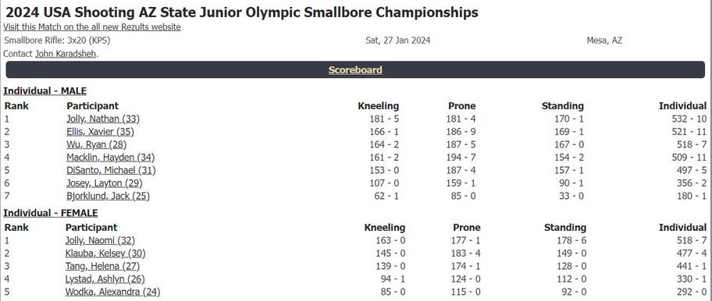This screenshot has height=301, width=712.
Task: Select Josey, Layton (29) link
Action: pyautogui.click(x=105, y=183)
